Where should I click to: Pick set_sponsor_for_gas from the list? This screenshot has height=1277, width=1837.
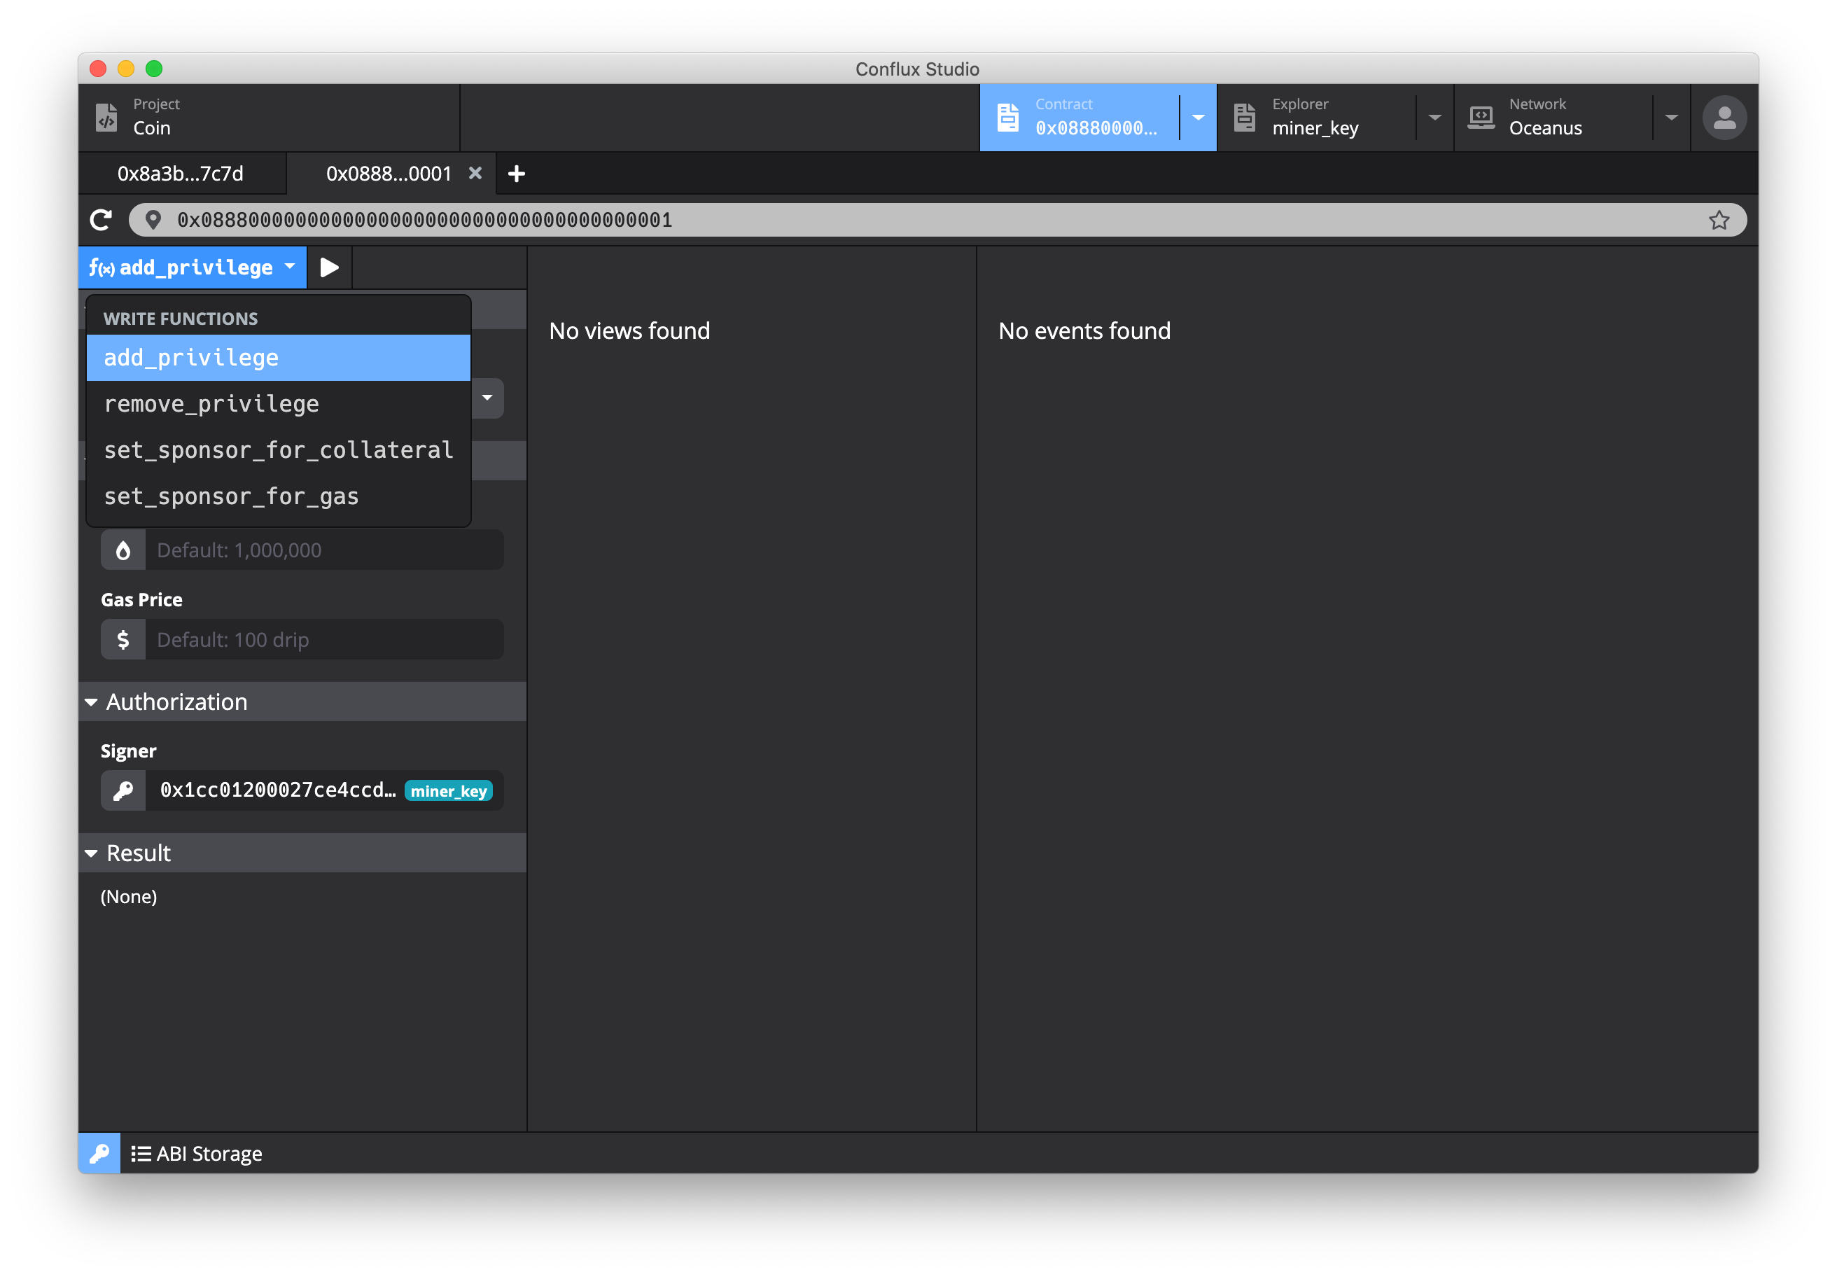231,497
